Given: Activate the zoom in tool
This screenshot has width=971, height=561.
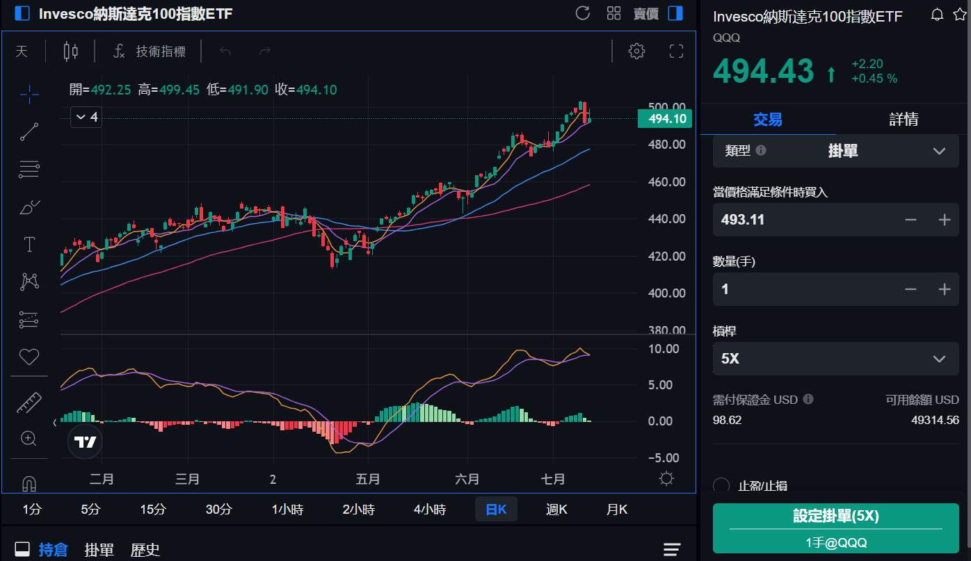Looking at the screenshot, I should 29,439.
